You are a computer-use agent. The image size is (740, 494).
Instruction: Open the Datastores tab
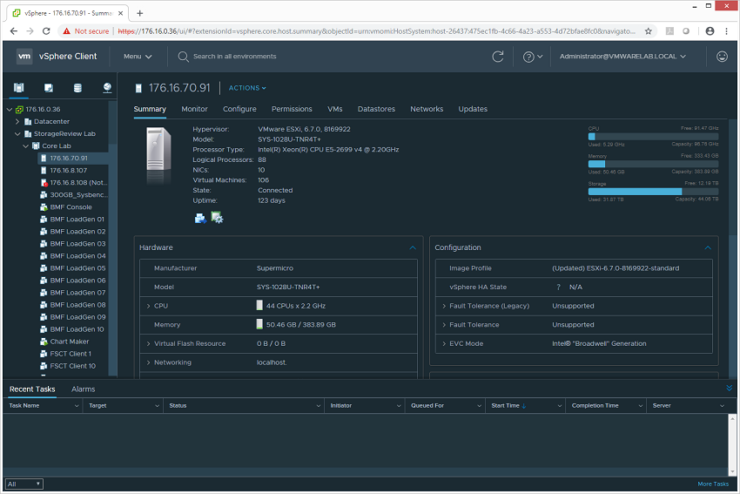point(376,109)
